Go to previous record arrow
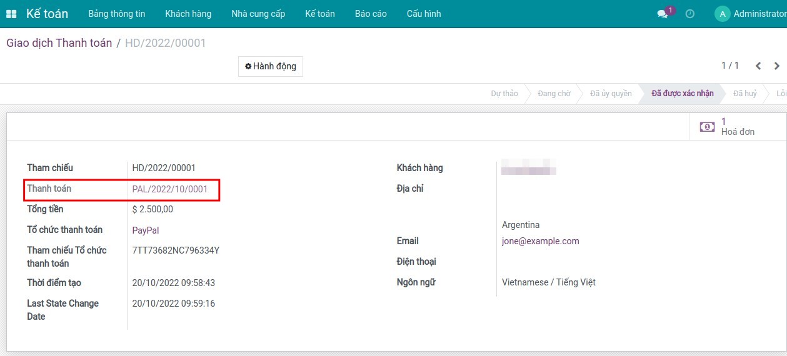The width and height of the screenshot is (787, 356). pyautogui.click(x=758, y=66)
